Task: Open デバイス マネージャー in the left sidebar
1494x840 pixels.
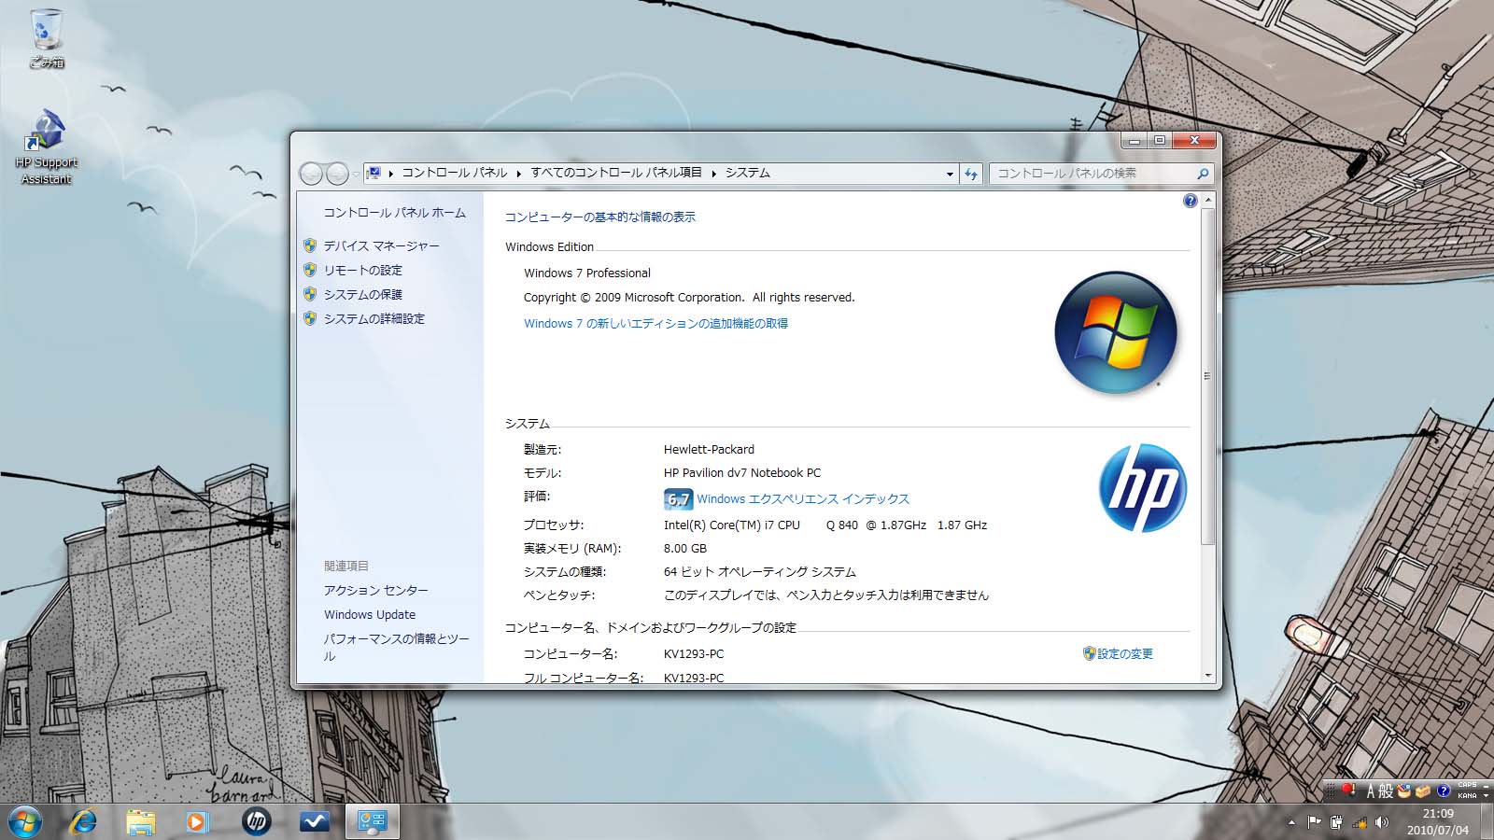Action: [381, 245]
